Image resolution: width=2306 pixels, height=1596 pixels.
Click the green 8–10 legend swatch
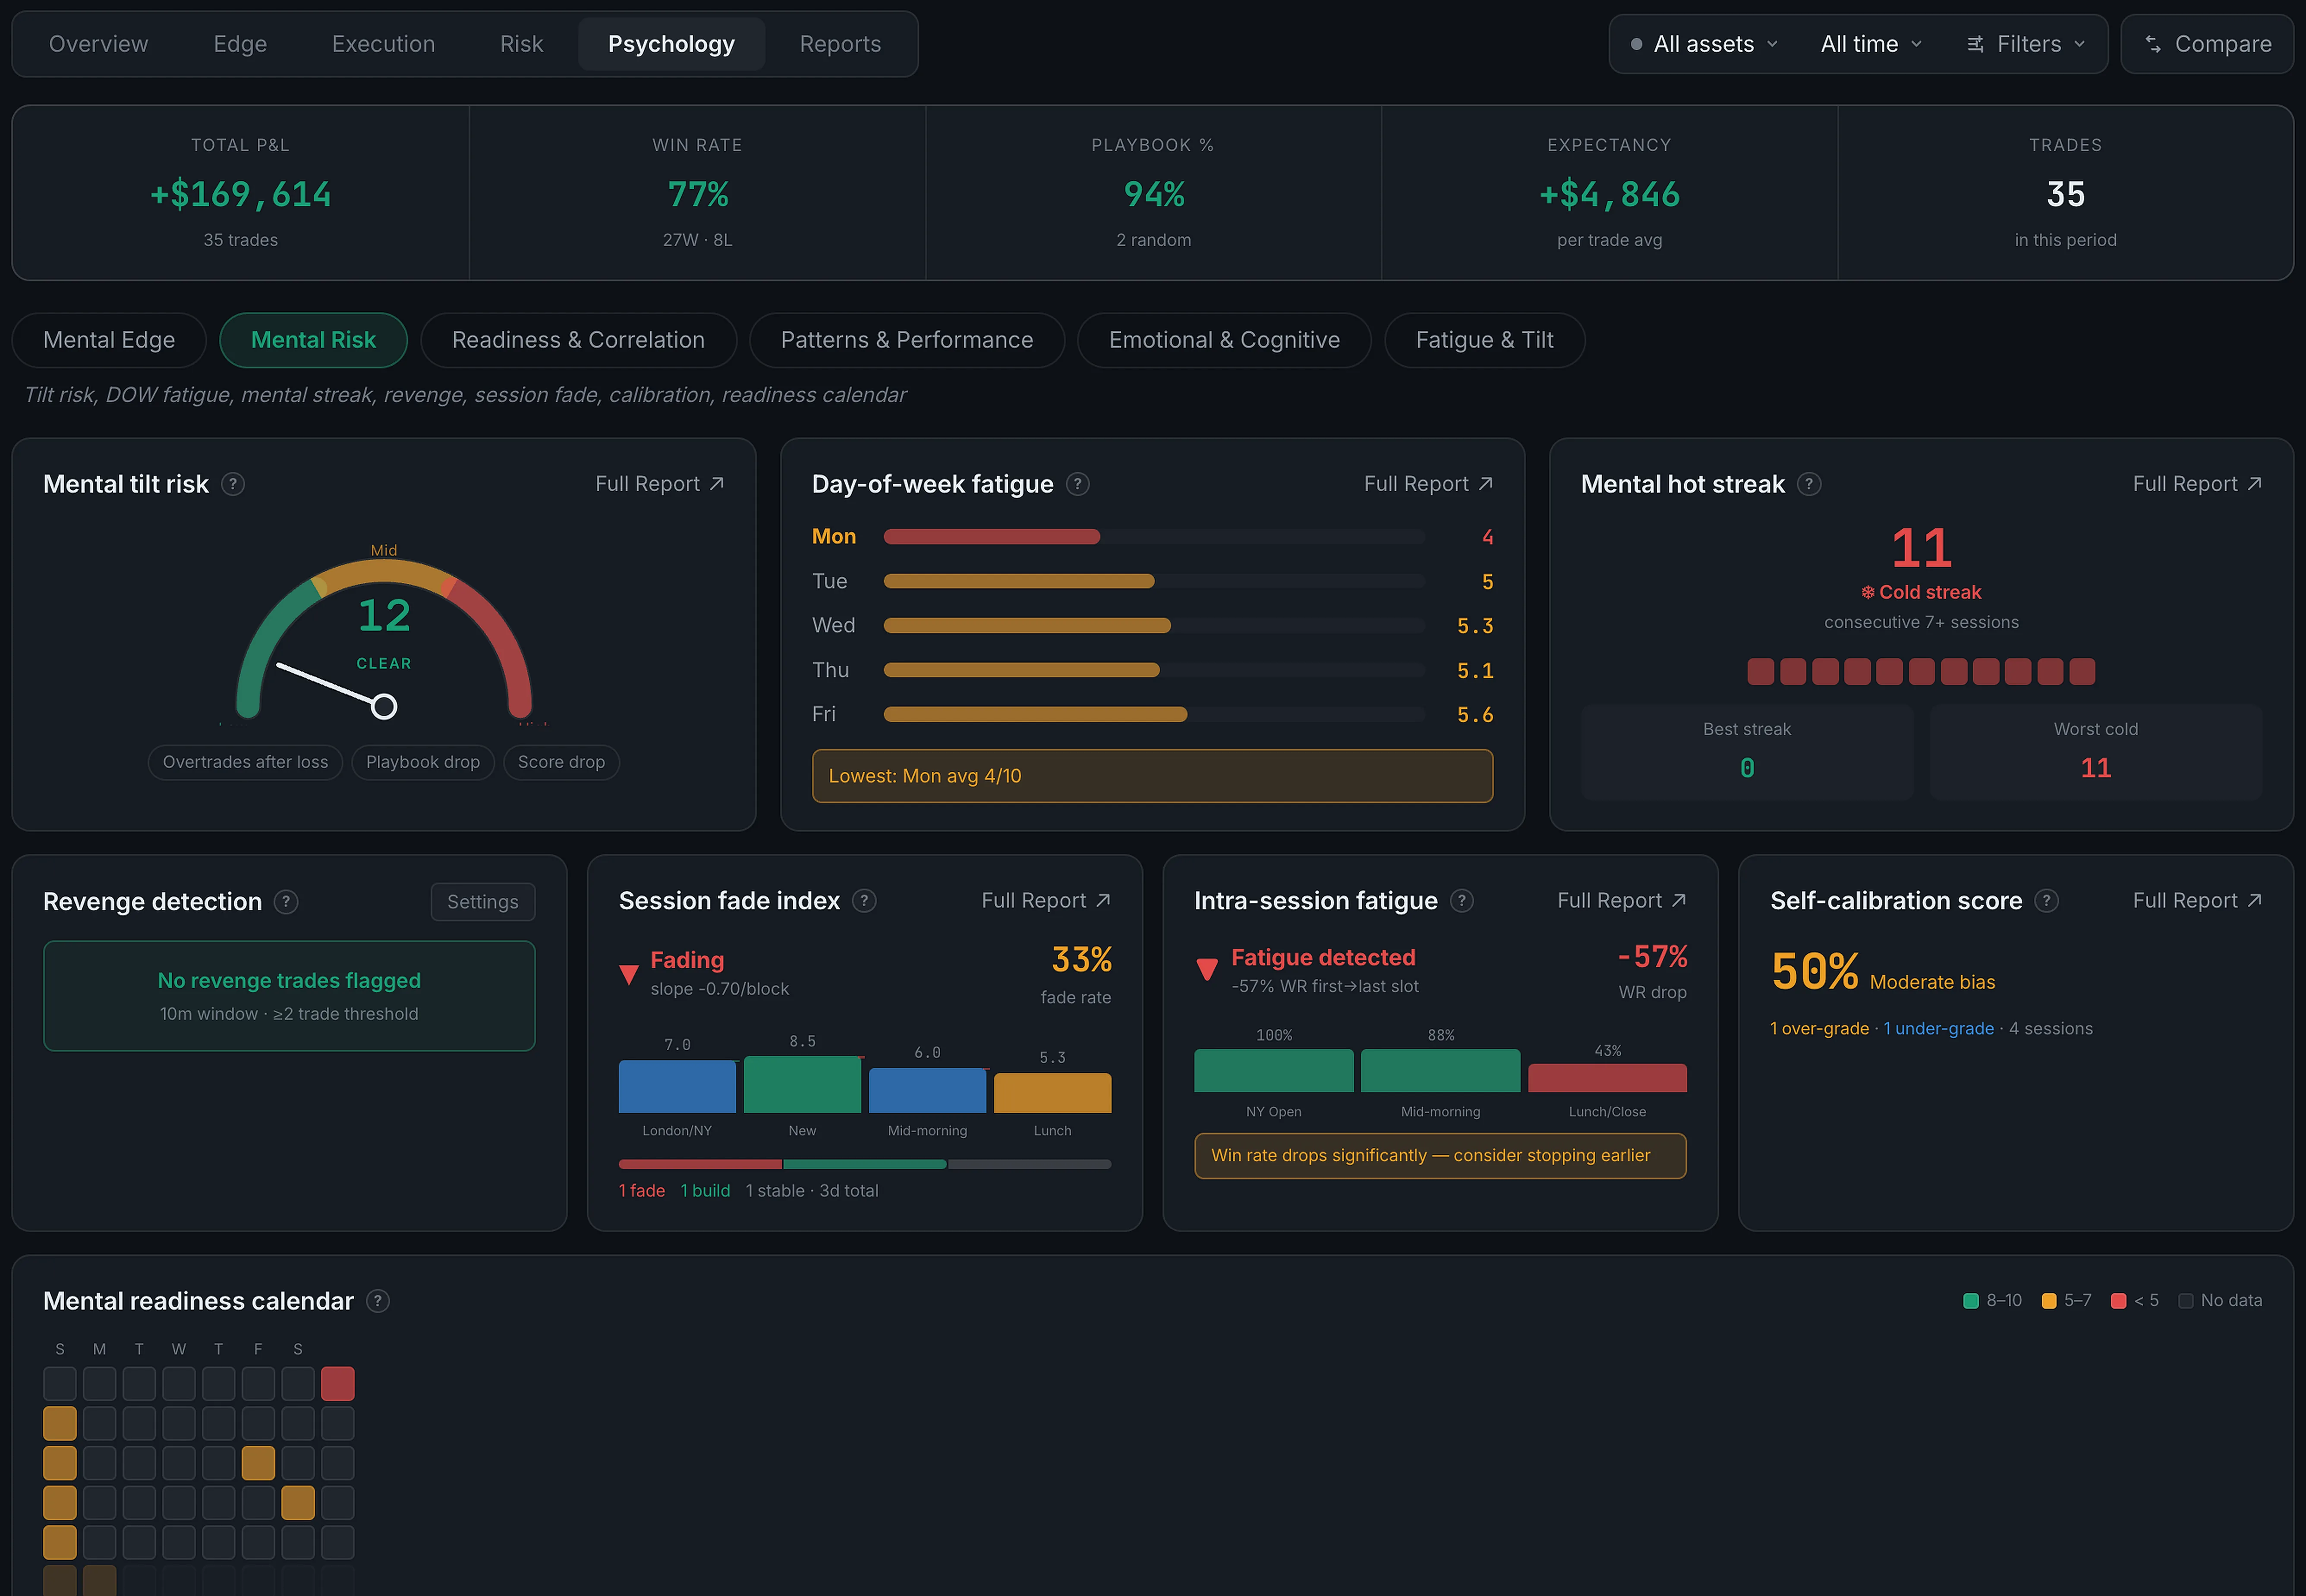point(1971,1301)
